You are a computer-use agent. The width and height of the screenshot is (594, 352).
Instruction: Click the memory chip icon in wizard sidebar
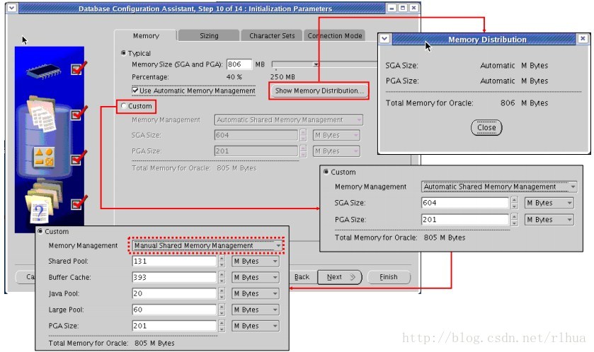click(43, 71)
